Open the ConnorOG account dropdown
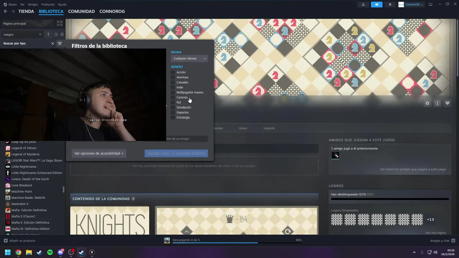 411,5
